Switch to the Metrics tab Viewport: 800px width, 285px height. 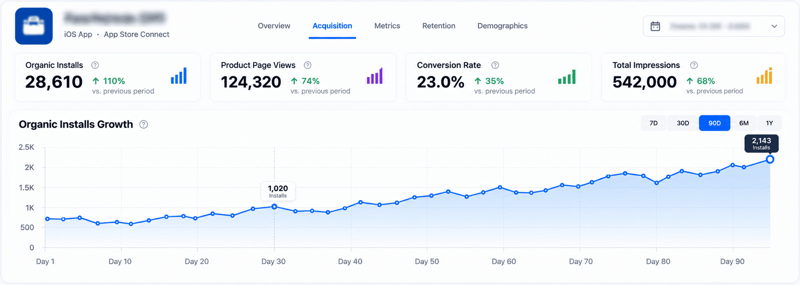tap(387, 26)
